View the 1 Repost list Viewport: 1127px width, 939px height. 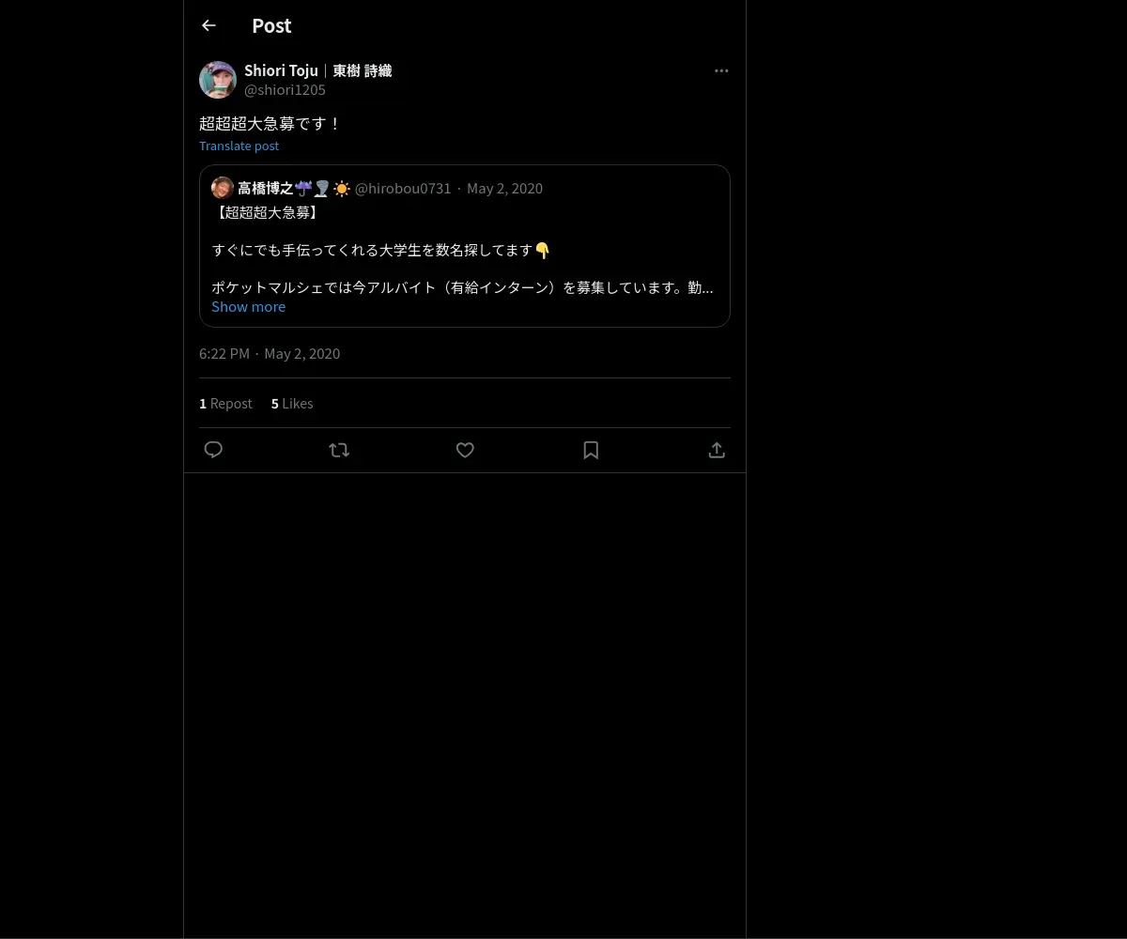(225, 403)
